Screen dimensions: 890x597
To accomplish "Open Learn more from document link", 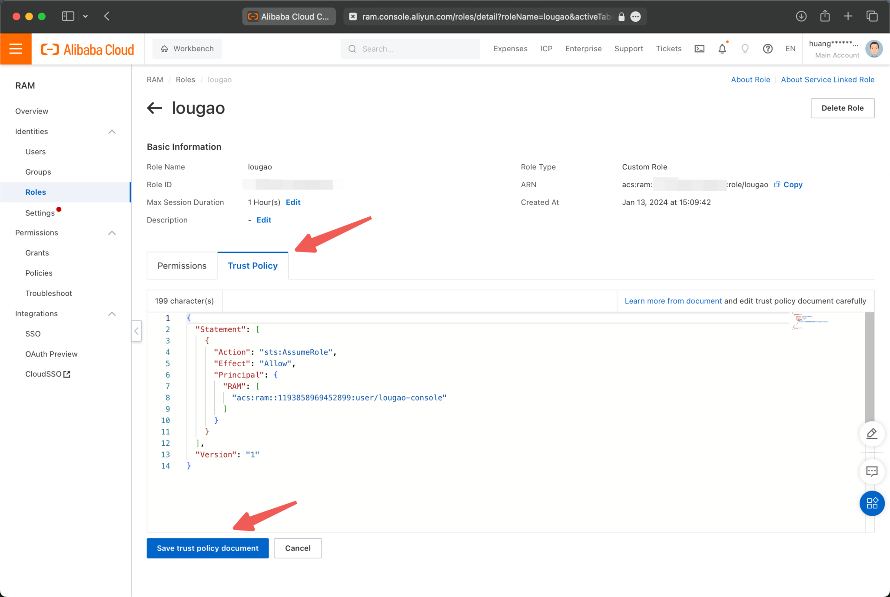I will pos(672,301).
